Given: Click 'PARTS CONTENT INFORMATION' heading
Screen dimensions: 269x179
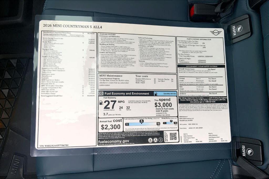Looking at the screenshot, I should pos(199,39).
